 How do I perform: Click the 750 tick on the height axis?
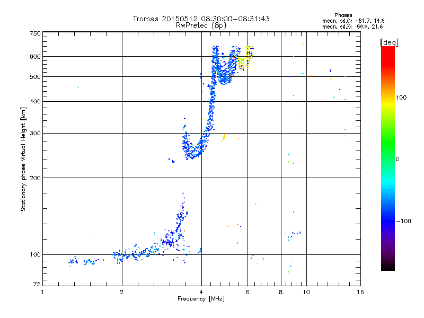[x=35, y=33]
